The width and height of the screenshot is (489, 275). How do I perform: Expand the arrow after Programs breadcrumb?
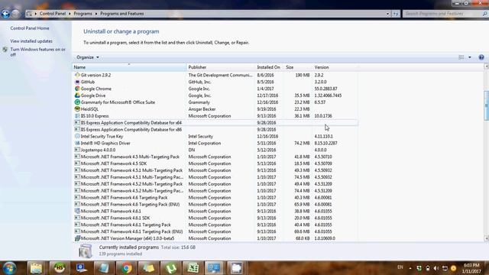(x=96, y=14)
